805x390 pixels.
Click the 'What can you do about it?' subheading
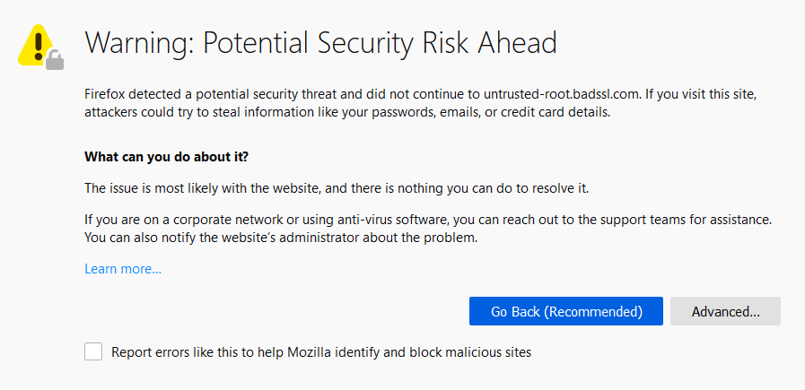point(166,157)
